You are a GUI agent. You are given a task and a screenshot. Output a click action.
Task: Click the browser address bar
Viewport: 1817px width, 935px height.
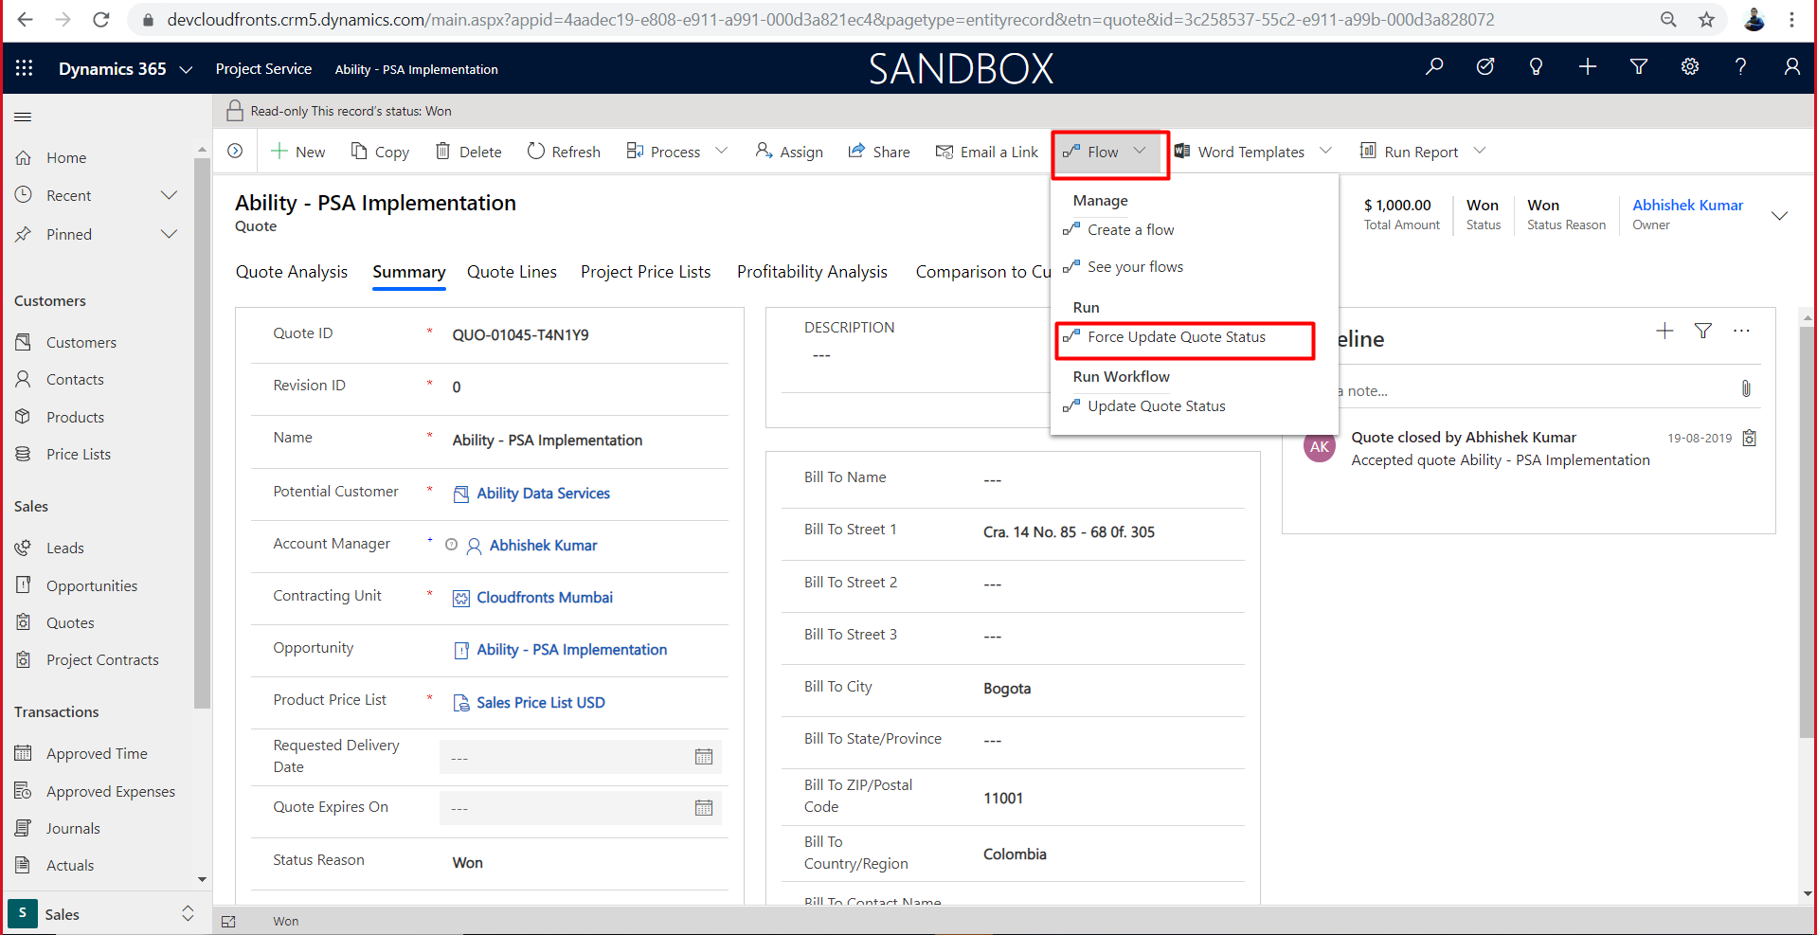(831, 19)
